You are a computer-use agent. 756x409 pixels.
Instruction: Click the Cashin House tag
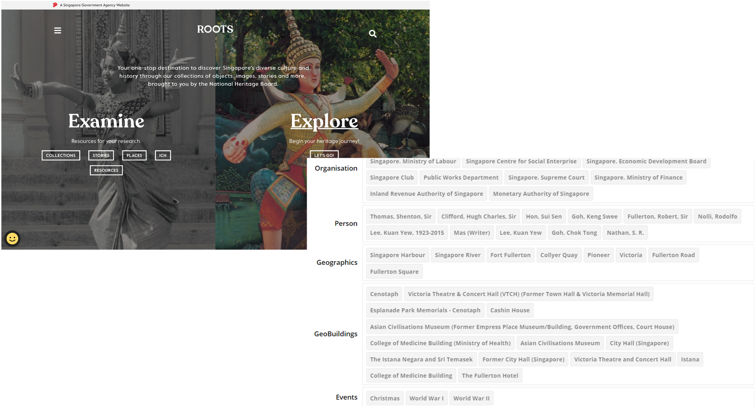pos(510,310)
